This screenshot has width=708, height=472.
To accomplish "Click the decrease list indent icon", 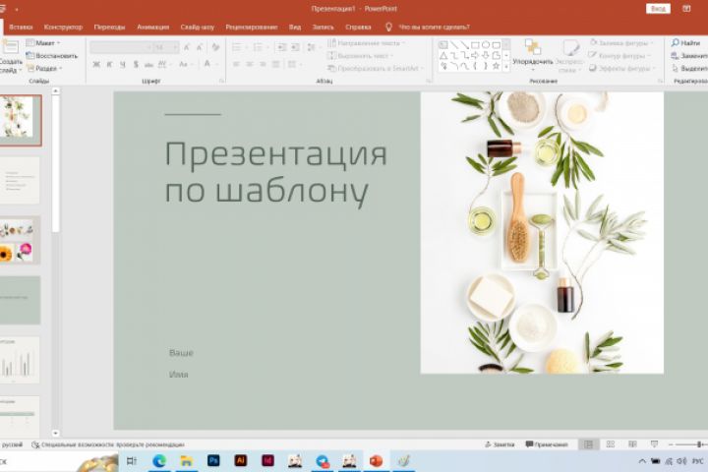I will tap(281, 47).
